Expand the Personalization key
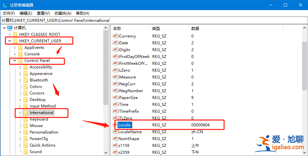The height and width of the screenshot is (156, 308). (x=20, y=132)
